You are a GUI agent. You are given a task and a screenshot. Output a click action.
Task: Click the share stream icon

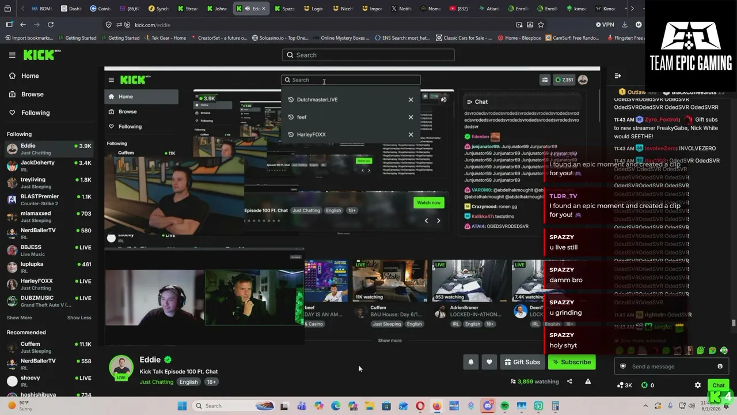tap(569, 381)
